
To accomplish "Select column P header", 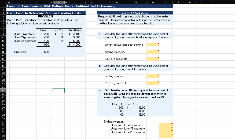I will click(166, 2).
